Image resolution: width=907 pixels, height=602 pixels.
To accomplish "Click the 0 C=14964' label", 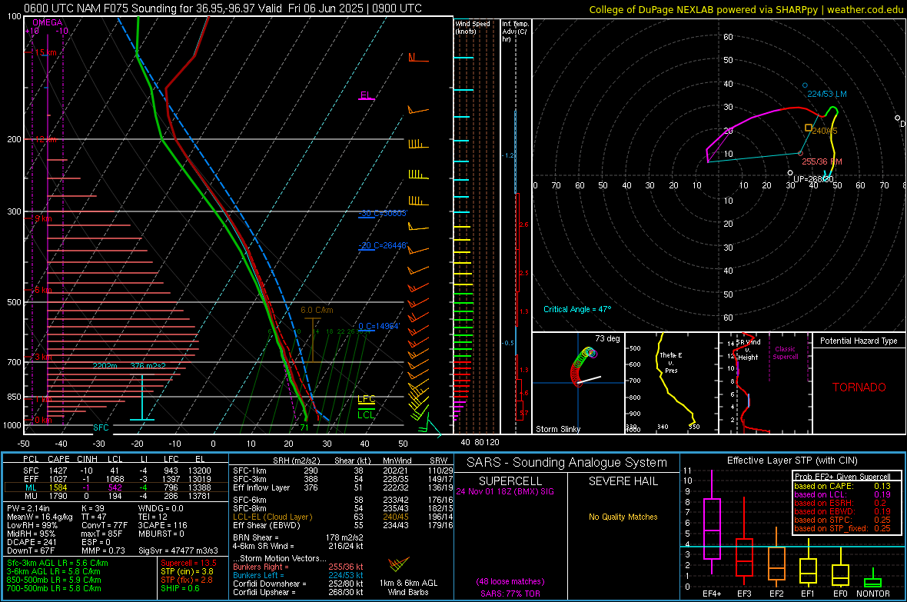I will pyautogui.click(x=379, y=326).
